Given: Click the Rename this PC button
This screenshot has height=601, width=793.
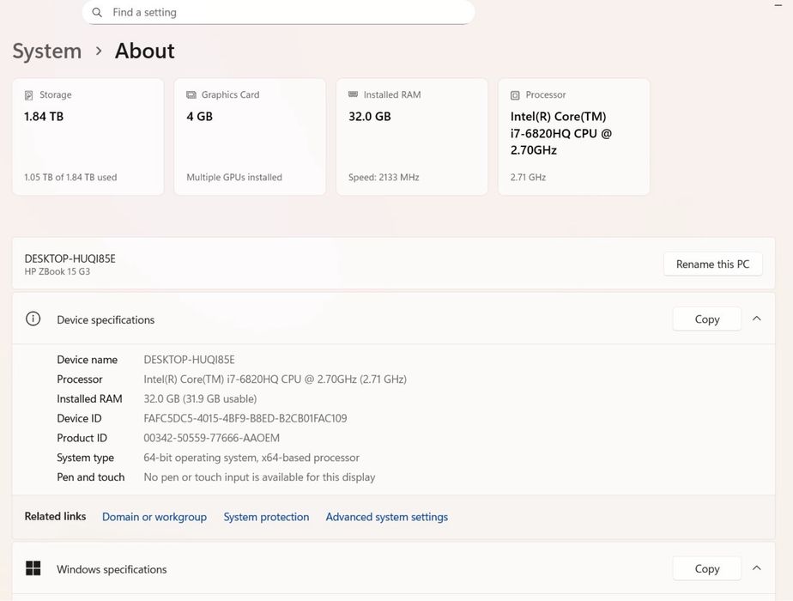Looking at the screenshot, I should pyautogui.click(x=712, y=264).
